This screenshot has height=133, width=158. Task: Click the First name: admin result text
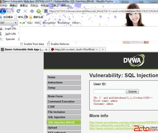coord(106,101)
